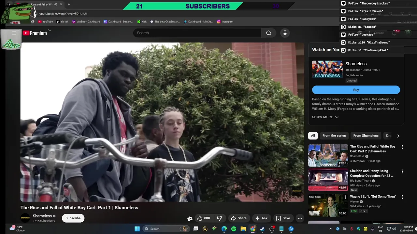
Task: Close the Rise and Fall browser tab
Action: click(61, 5)
